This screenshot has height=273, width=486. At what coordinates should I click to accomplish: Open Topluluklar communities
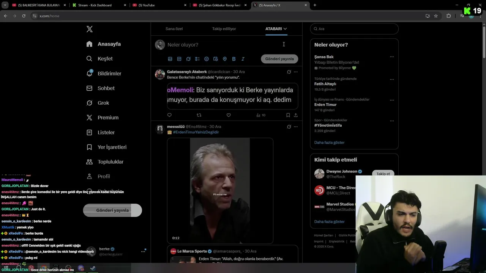click(105, 162)
